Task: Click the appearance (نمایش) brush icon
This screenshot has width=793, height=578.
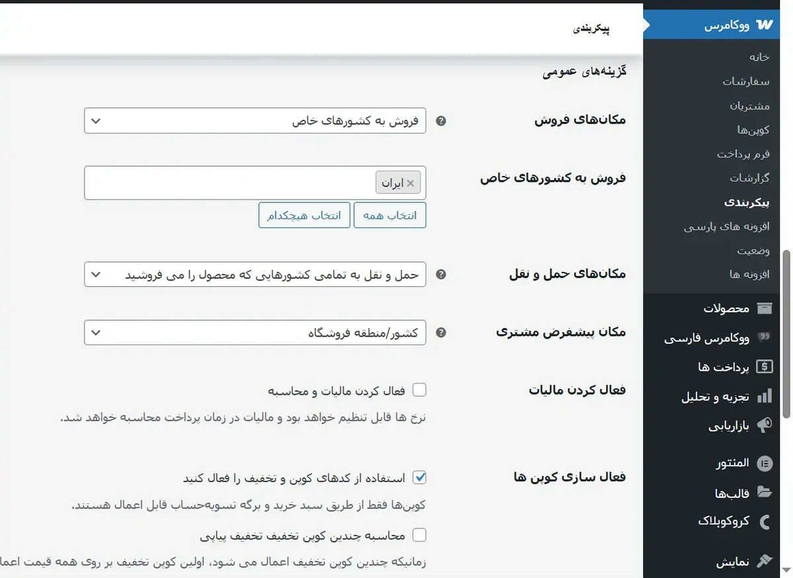Action: tap(765, 561)
